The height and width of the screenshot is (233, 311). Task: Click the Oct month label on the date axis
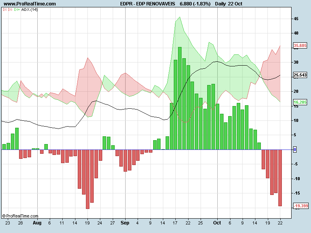point(217,223)
